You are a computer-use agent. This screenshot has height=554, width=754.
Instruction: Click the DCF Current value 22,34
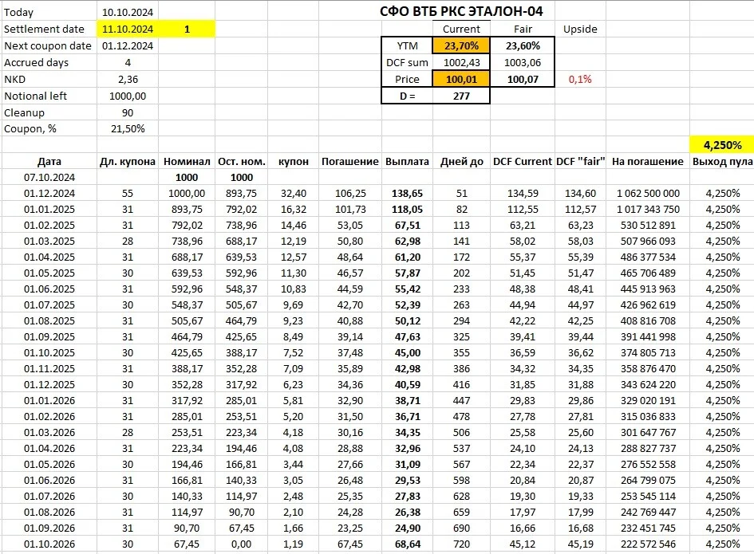[x=523, y=464]
